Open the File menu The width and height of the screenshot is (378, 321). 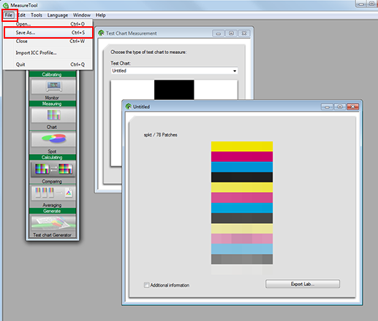pos(9,15)
